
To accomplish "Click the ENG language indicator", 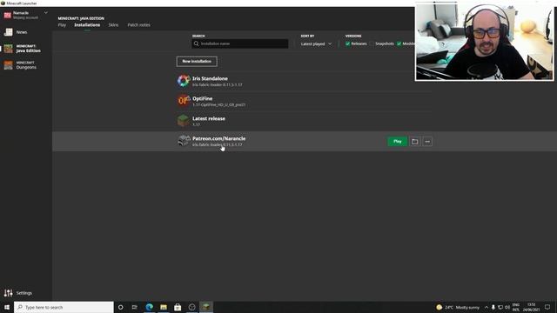I will tap(516, 307).
